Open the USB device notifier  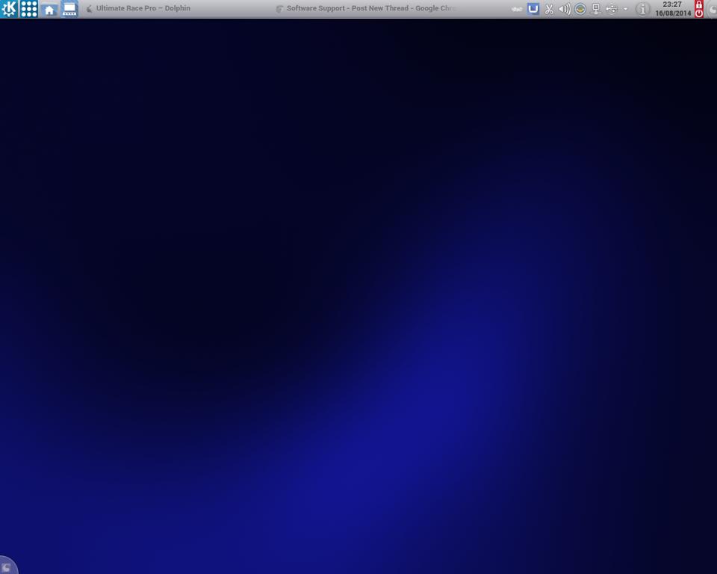pos(612,9)
